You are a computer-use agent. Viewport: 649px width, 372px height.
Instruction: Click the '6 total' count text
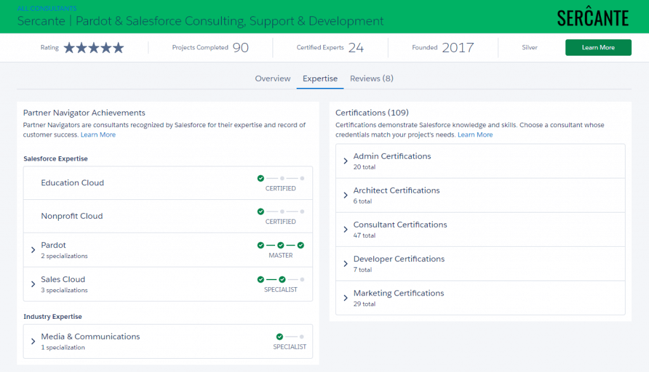coord(363,201)
